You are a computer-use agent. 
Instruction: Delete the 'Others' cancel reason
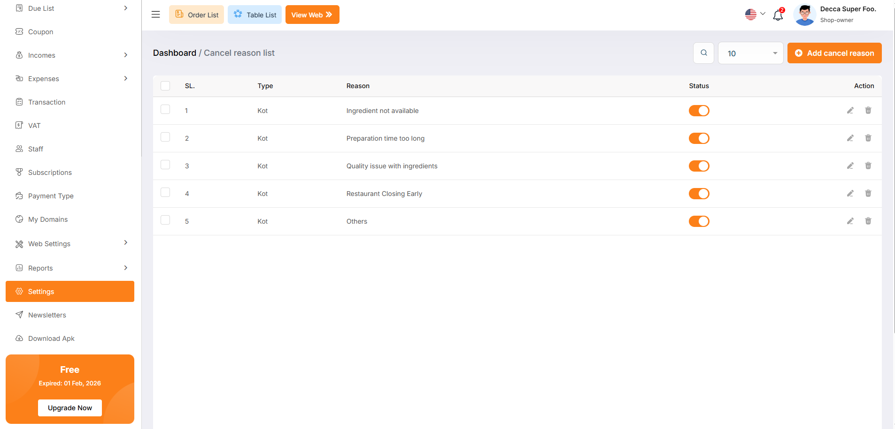point(868,221)
